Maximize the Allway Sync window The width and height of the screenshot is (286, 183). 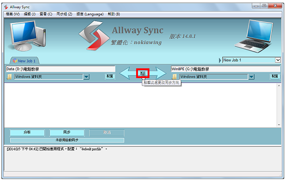pos(264,6)
